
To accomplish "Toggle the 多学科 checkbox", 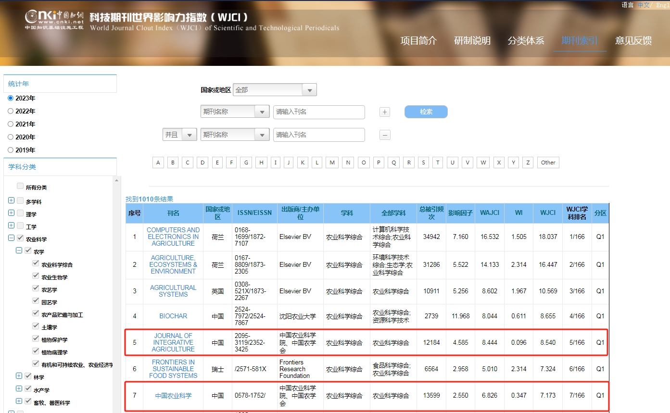I will tap(20, 200).
